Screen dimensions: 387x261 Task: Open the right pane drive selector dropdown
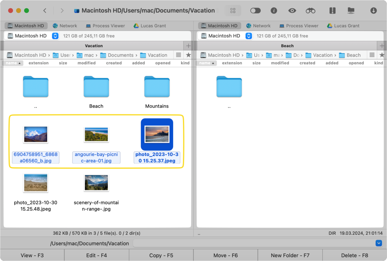pyautogui.click(x=249, y=36)
